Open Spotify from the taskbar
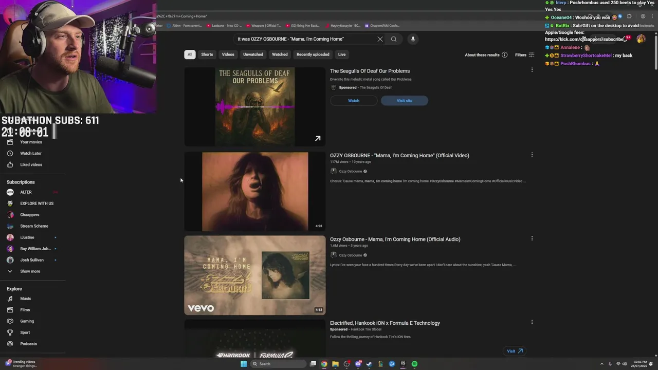The width and height of the screenshot is (658, 370). (x=414, y=364)
